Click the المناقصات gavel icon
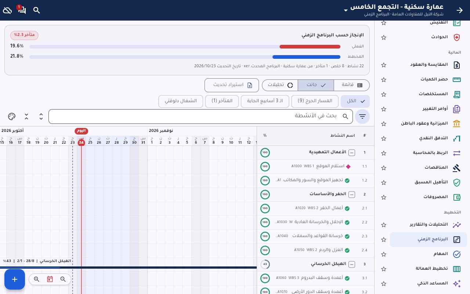This screenshot has height=294, width=470. 456,168
